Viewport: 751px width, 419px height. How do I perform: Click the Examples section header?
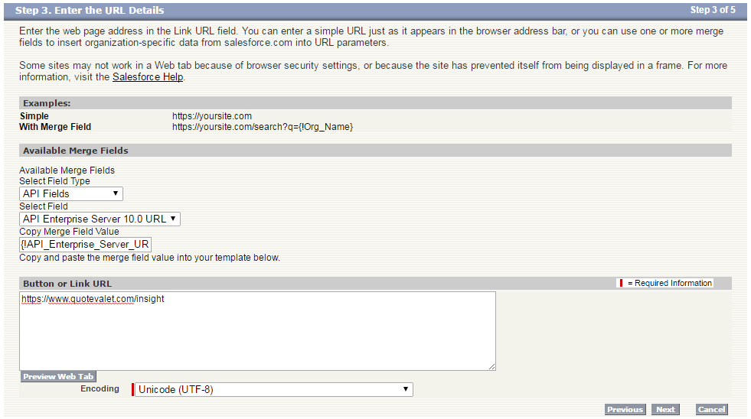coord(47,102)
